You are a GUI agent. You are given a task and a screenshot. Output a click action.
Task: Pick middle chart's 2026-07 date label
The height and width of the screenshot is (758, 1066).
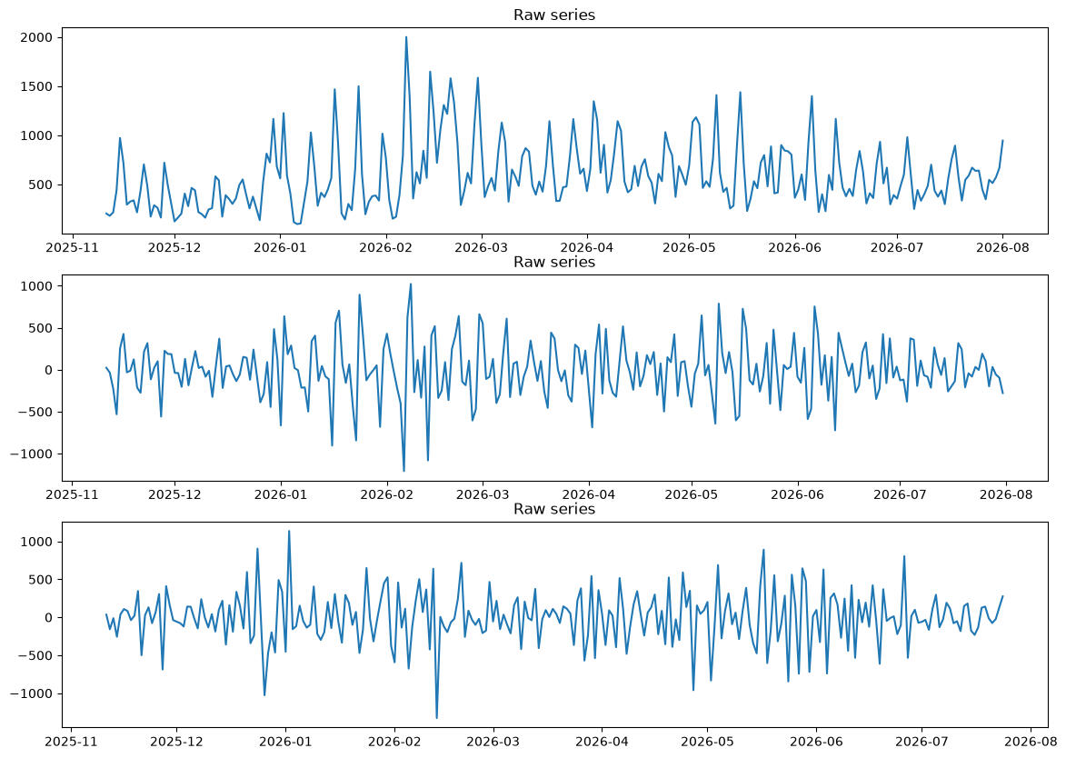tap(900, 494)
